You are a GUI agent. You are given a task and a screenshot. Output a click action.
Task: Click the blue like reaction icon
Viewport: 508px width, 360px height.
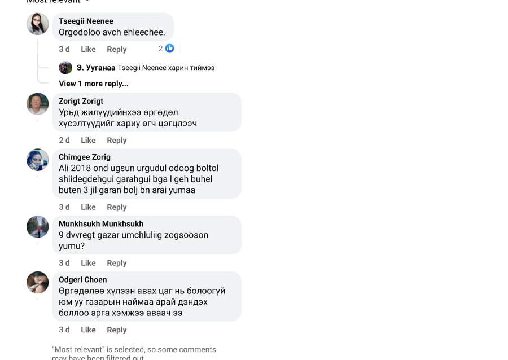tap(169, 49)
